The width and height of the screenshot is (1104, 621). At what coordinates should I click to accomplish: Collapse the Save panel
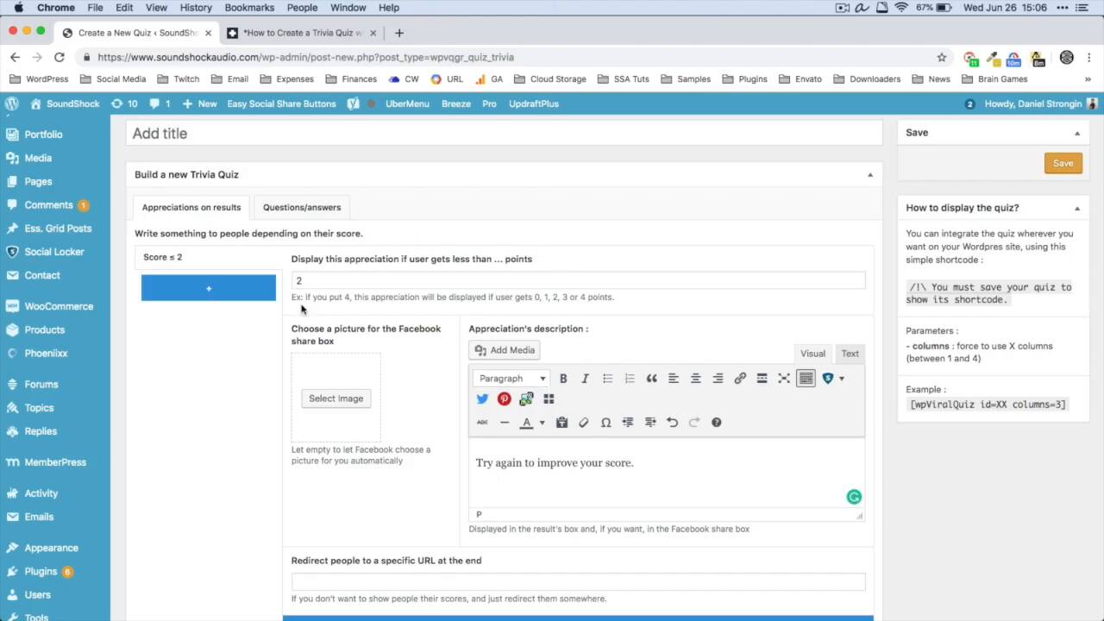pos(1076,133)
